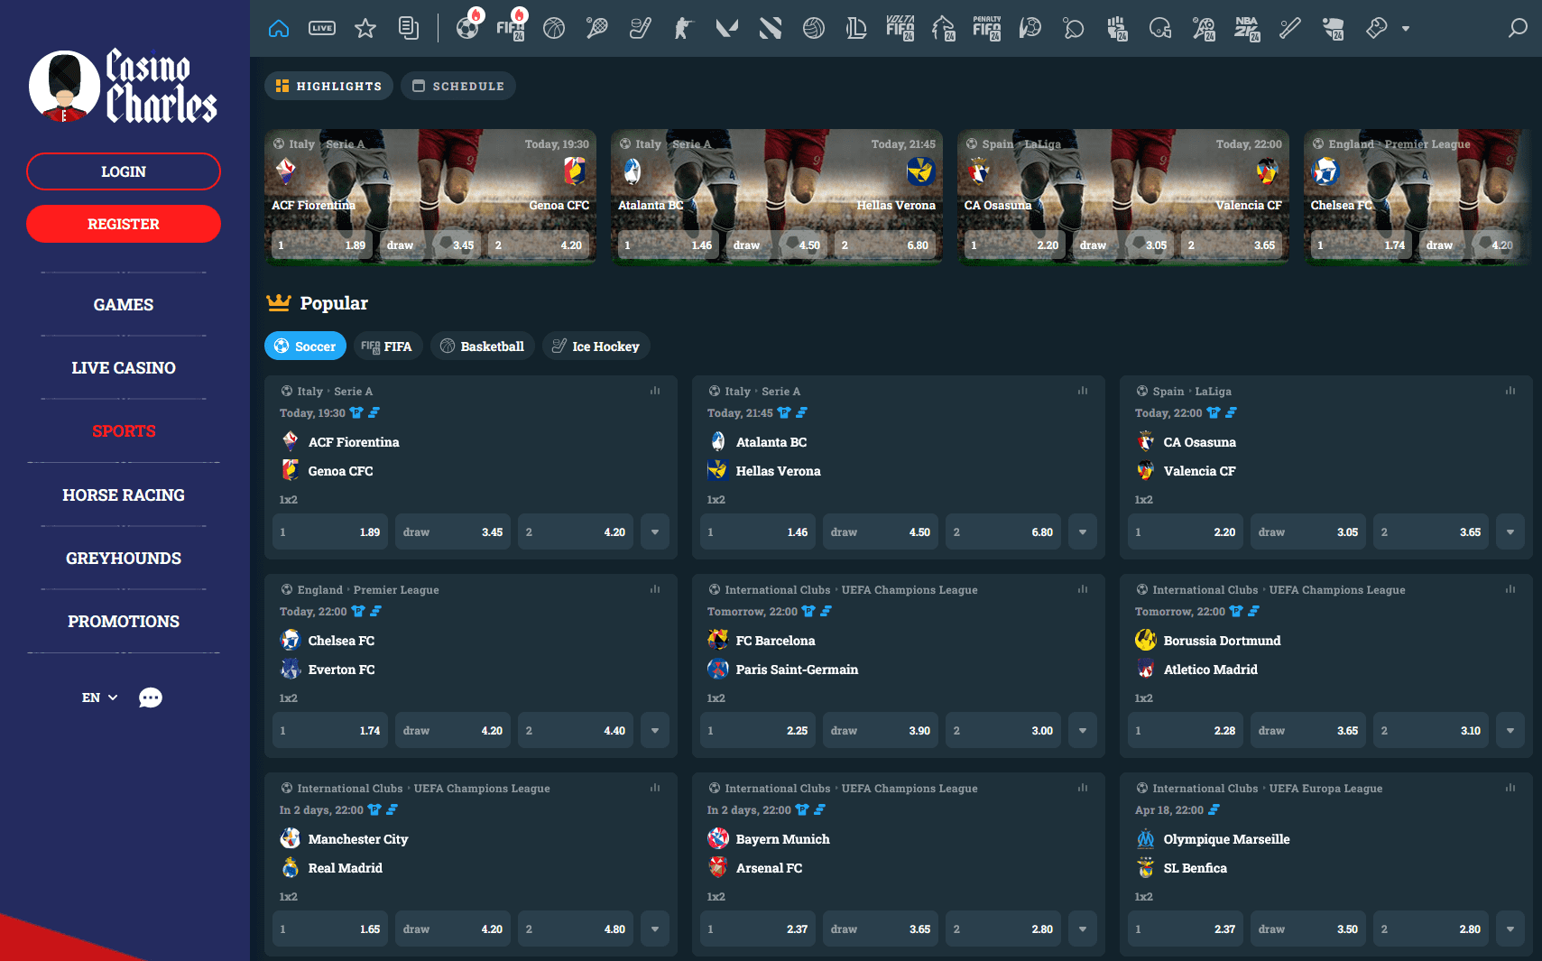Expand more sports arrow in top bar
Image resolution: width=1542 pixels, height=961 pixels.
1406,29
